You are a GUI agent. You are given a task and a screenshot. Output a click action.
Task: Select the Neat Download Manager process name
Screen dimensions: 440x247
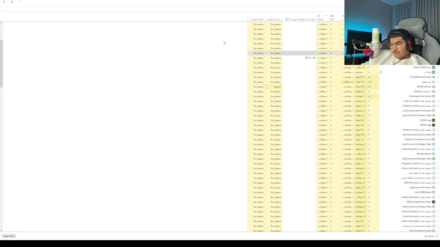pyautogui.click(x=416, y=158)
